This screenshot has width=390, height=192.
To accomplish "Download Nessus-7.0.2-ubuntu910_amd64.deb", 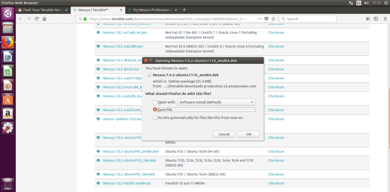I will tap(131, 151).
